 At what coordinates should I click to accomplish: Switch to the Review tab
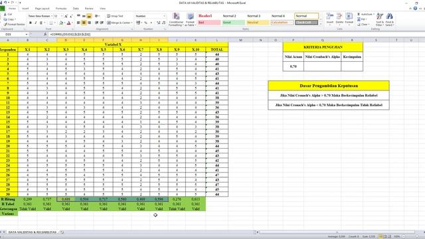coord(89,9)
